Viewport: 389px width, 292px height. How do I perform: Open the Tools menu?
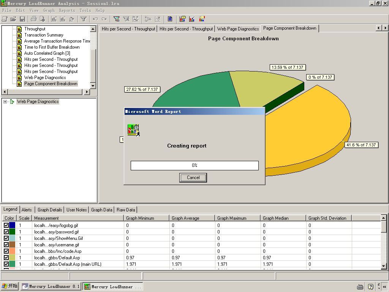click(85, 10)
